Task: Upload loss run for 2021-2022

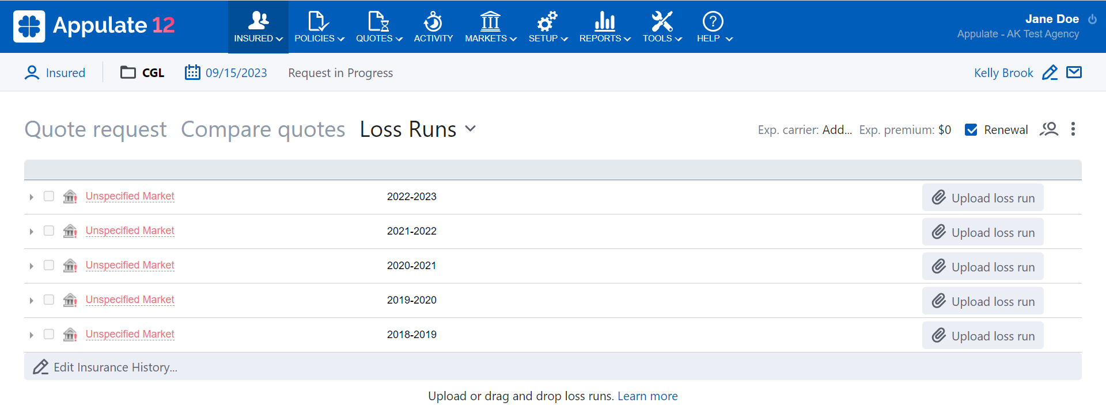Action: point(983,232)
